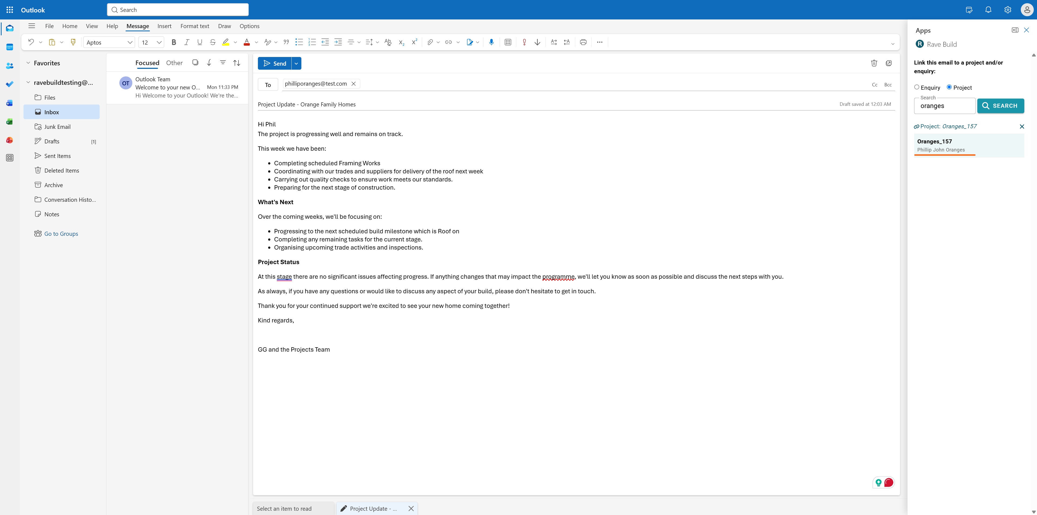Unlink the Oranges_157 project with the X
The width and height of the screenshot is (1037, 515).
pyautogui.click(x=1022, y=126)
